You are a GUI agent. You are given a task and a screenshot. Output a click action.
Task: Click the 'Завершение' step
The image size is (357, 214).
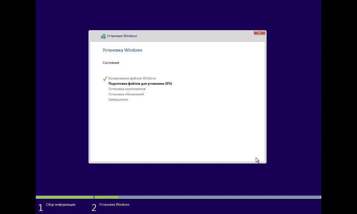pyautogui.click(x=118, y=99)
